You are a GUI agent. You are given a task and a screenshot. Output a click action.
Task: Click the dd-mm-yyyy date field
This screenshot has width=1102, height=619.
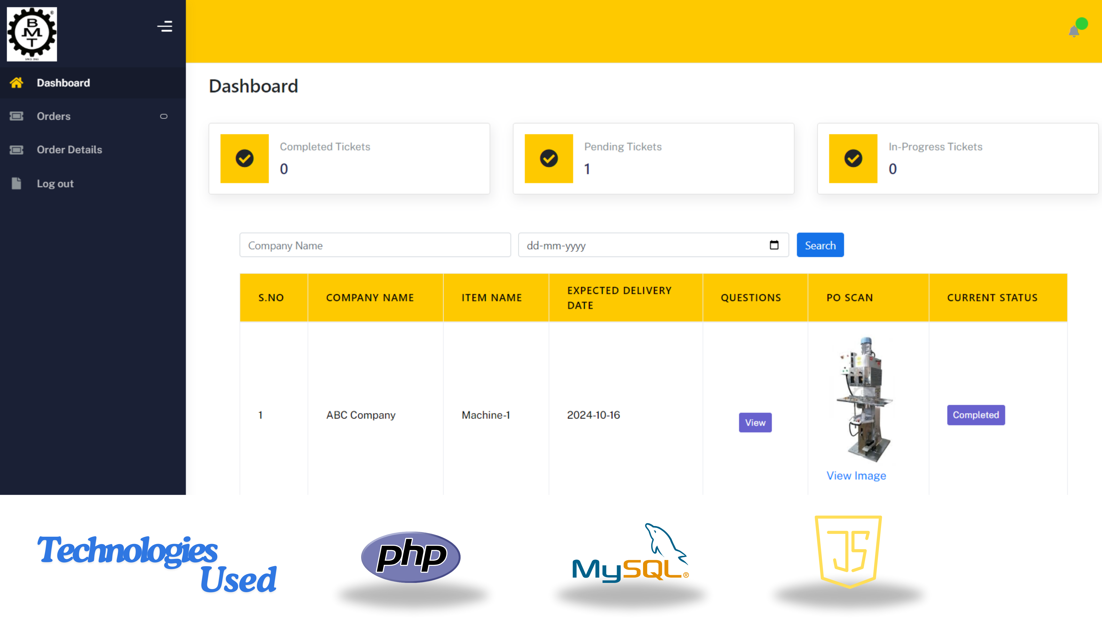point(642,245)
